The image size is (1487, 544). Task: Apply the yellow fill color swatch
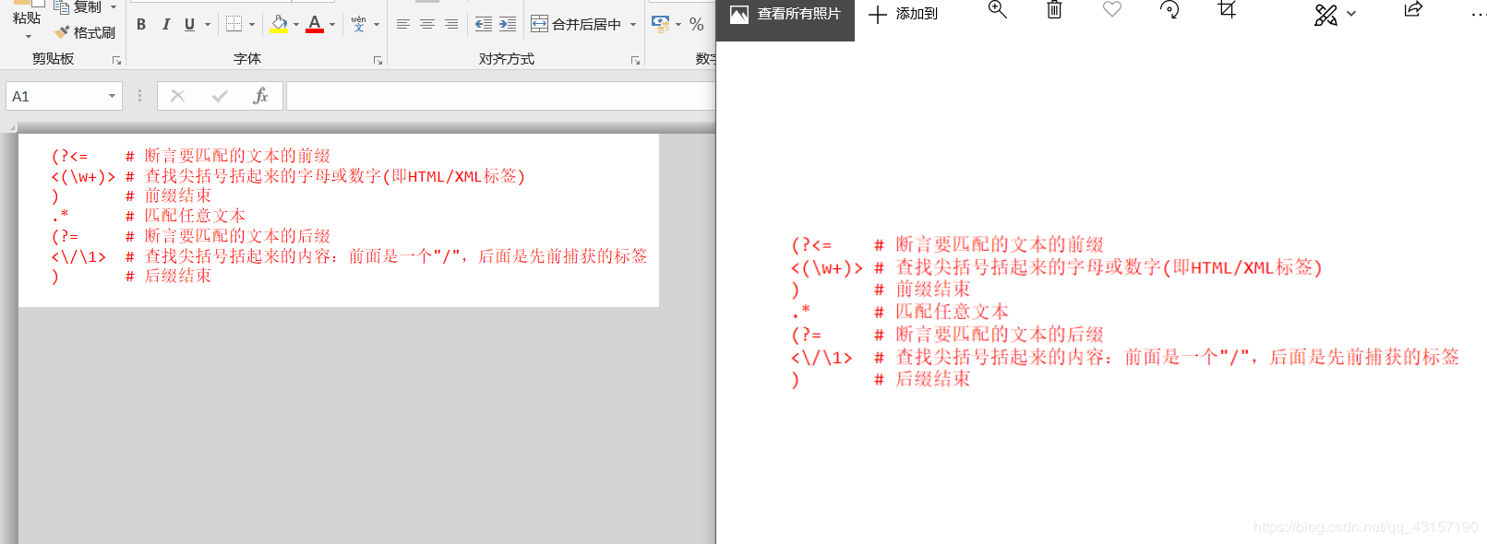pyautogui.click(x=279, y=25)
